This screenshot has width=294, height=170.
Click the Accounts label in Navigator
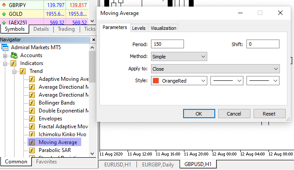click(31, 55)
